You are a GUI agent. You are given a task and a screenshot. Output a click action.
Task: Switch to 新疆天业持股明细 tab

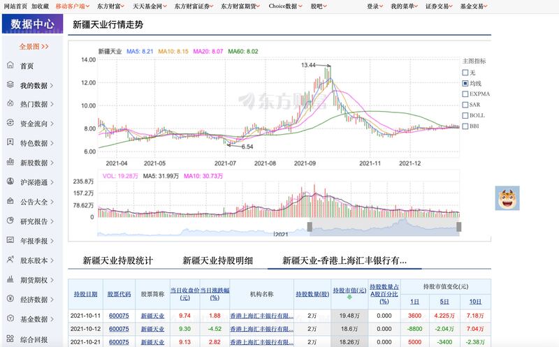pyautogui.click(x=217, y=261)
